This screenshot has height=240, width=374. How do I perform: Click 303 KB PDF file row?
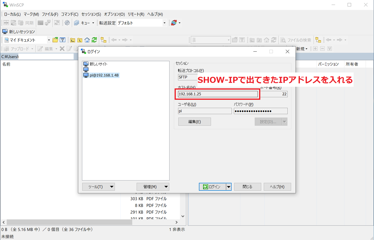pos(148,199)
